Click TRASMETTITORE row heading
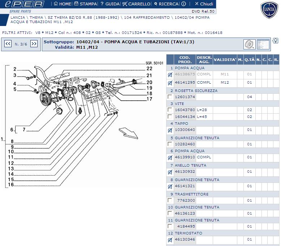The width and height of the screenshot is (281, 246). (x=191, y=194)
